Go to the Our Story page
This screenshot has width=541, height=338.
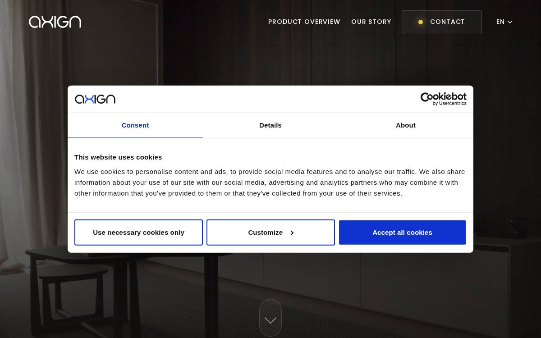pos(371,22)
